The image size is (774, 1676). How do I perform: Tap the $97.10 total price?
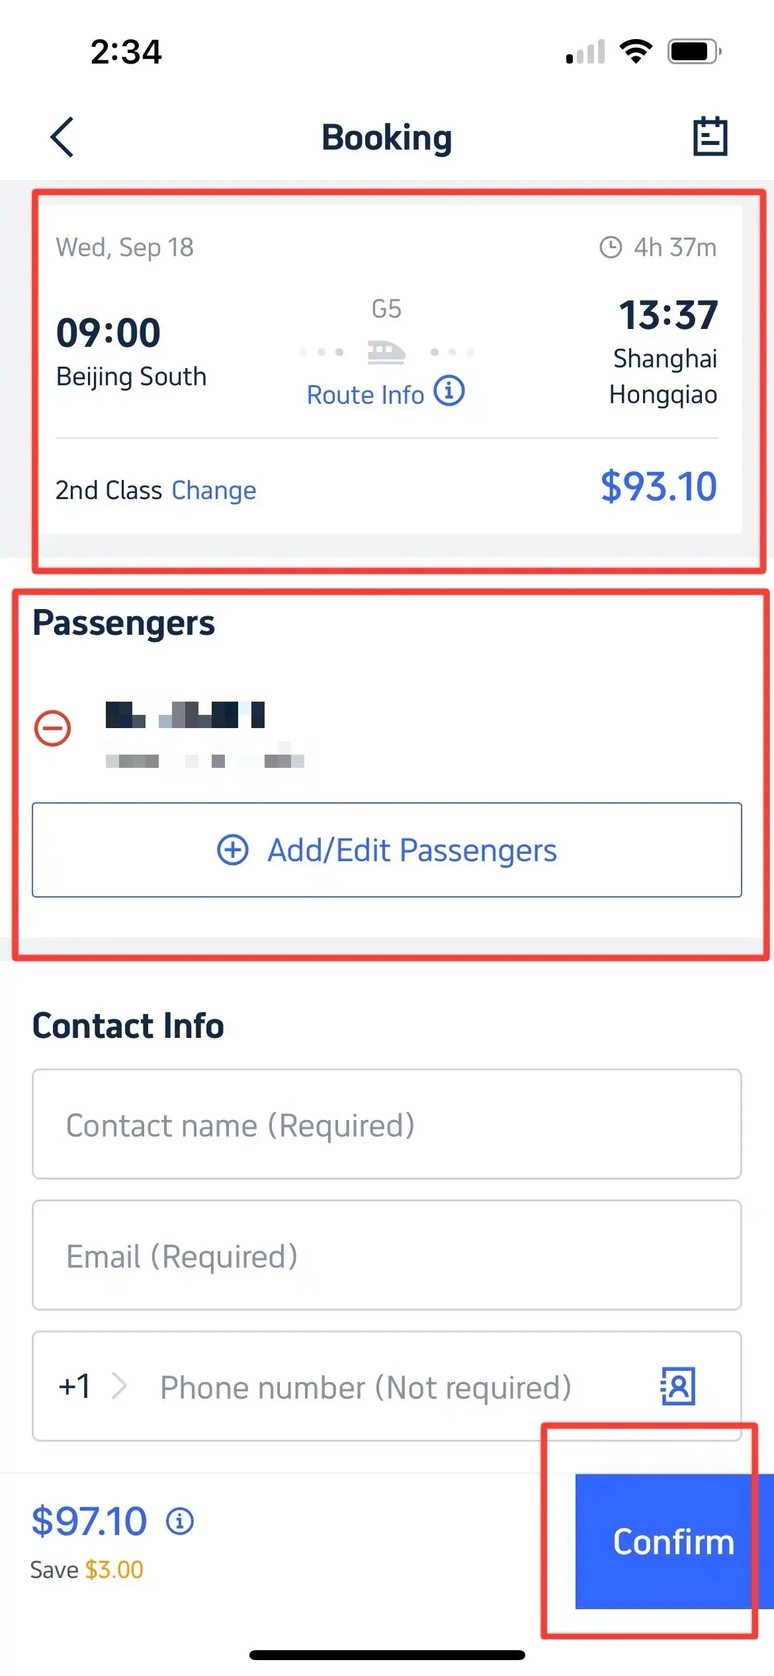pos(89,1521)
